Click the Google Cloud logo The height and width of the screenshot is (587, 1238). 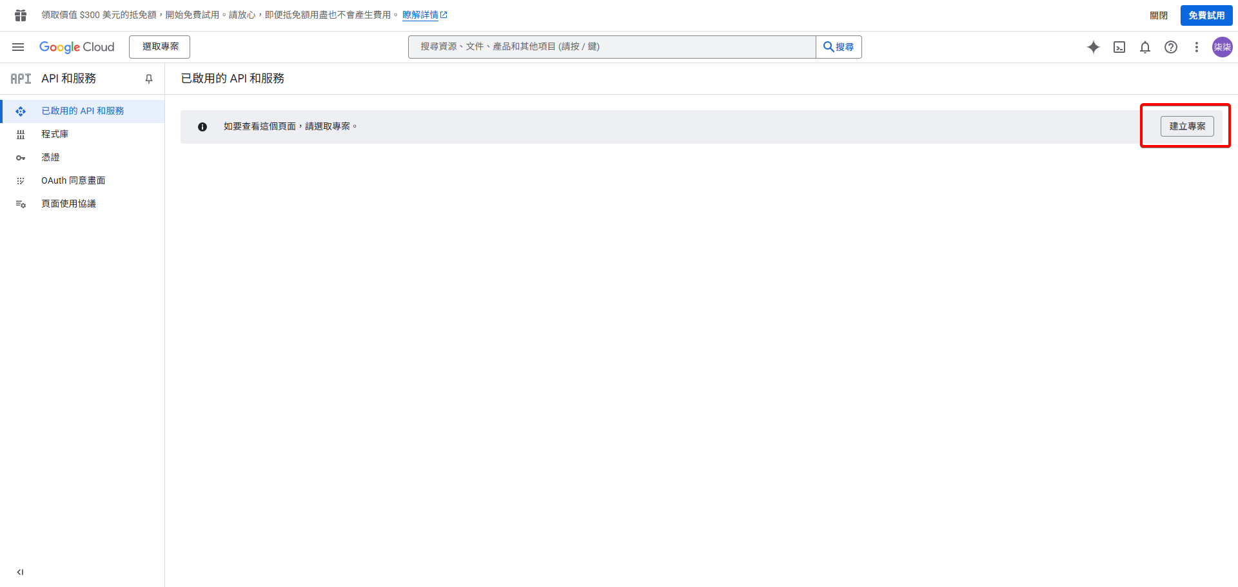pos(77,46)
